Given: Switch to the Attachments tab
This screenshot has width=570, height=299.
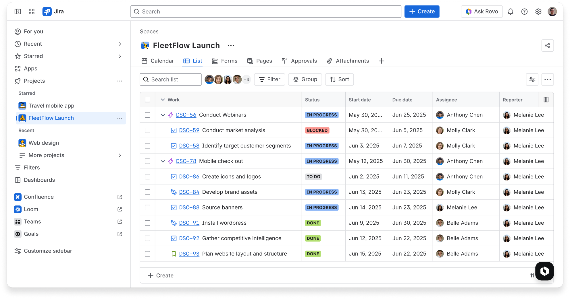Looking at the screenshot, I should point(348,61).
